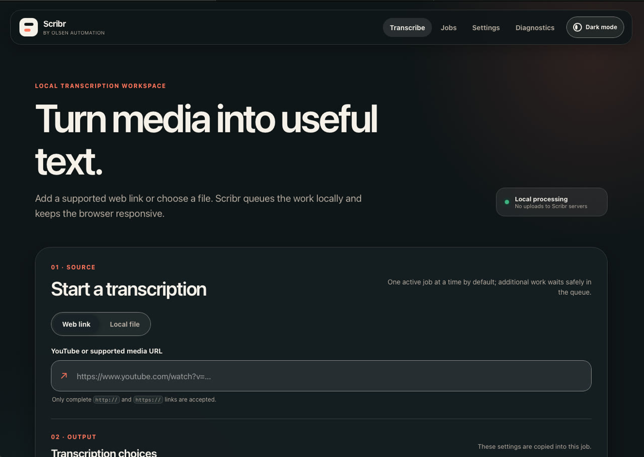Toggle Dark mode

pos(595,27)
